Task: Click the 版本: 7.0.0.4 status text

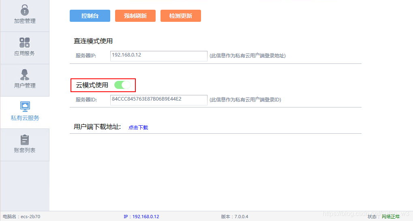Action: coord(234,217)
